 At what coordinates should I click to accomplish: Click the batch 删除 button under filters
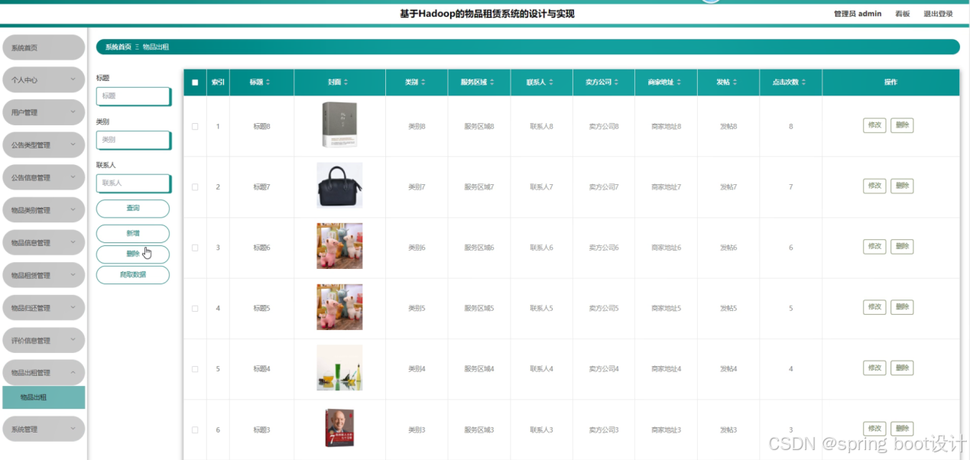click(x=133, y=254)
